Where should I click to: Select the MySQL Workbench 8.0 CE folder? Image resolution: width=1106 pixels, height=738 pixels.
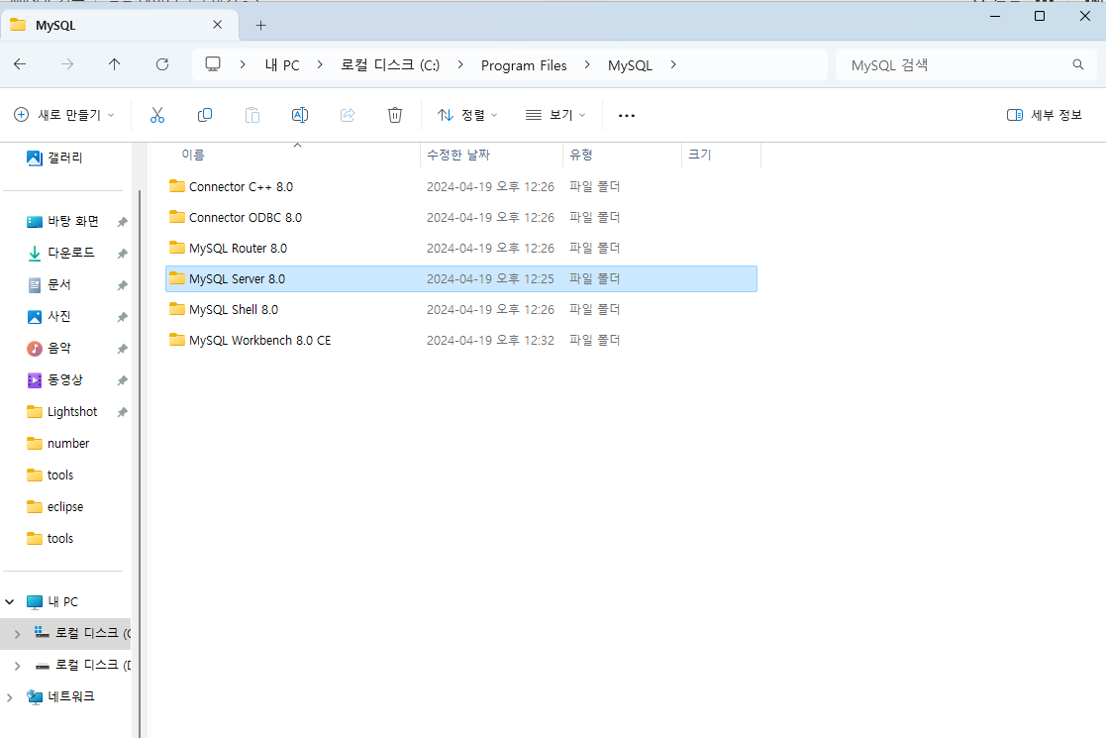[x=461, y=340]
